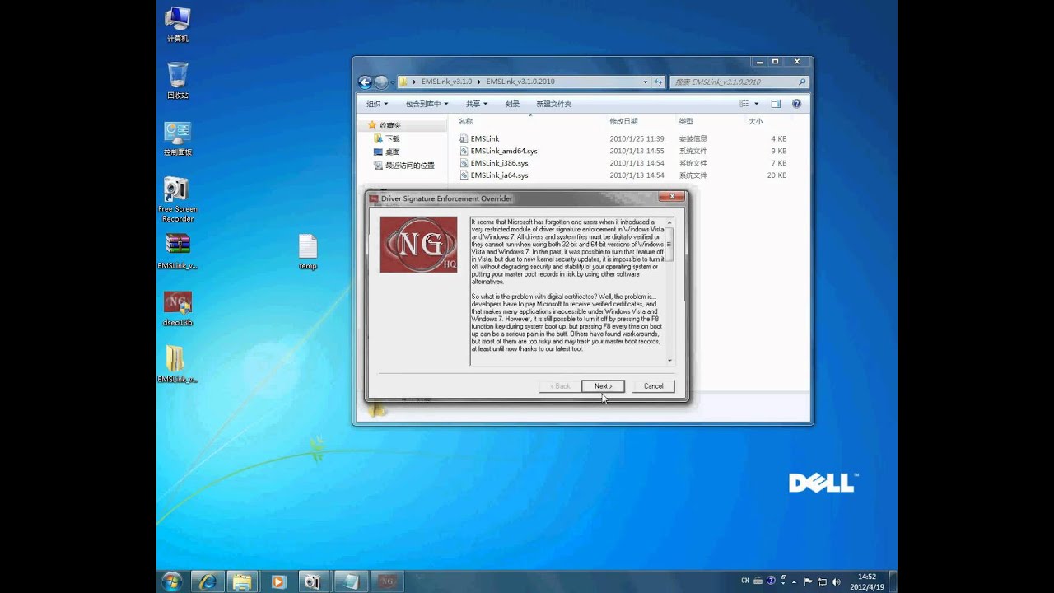This screenshot has height=593, width=1054.
Task: Select the temp file on desktop
Action: click(x=307, y=248)
